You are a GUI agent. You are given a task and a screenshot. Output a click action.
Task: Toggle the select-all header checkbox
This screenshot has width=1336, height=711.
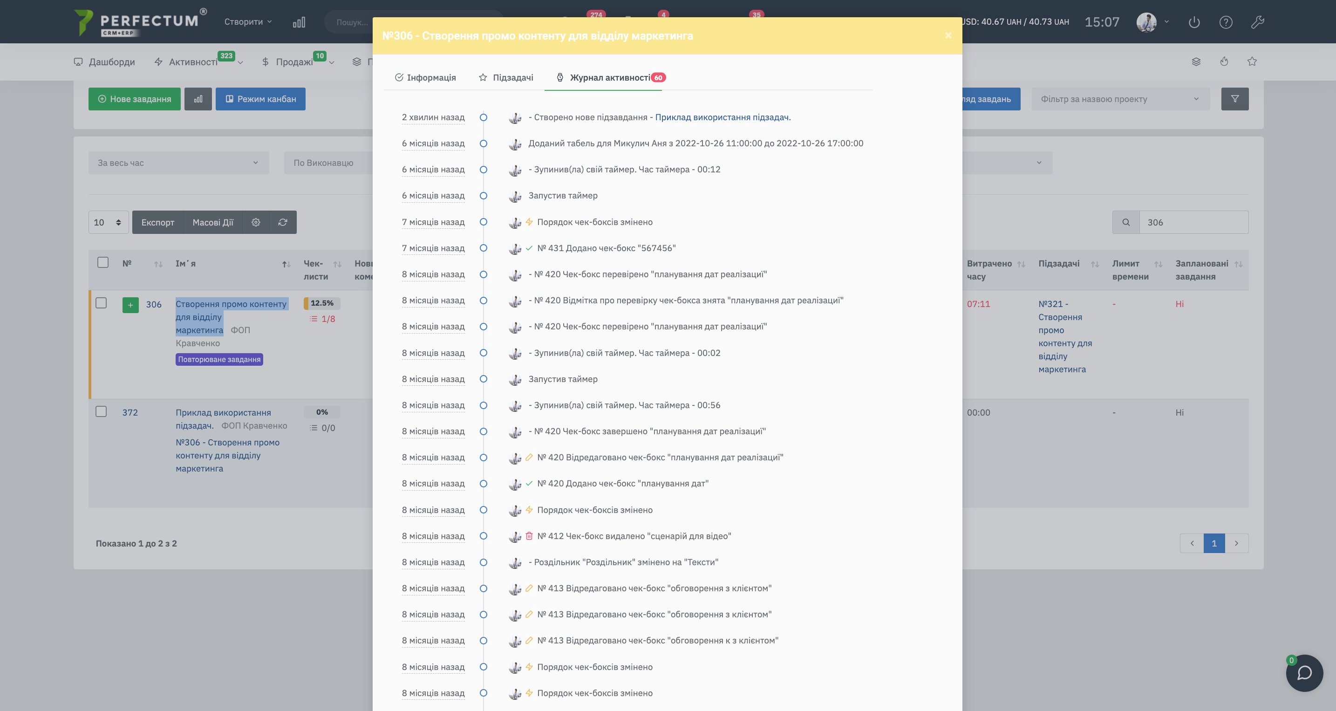[x=102, y=262]
